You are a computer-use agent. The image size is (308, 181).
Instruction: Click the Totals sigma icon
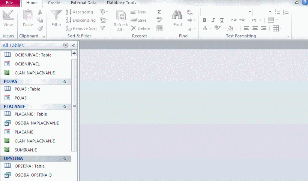pyautogui.click(x=159, y=12)
